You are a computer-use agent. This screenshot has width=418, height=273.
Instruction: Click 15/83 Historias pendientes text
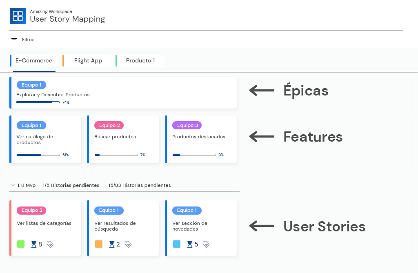140,185
